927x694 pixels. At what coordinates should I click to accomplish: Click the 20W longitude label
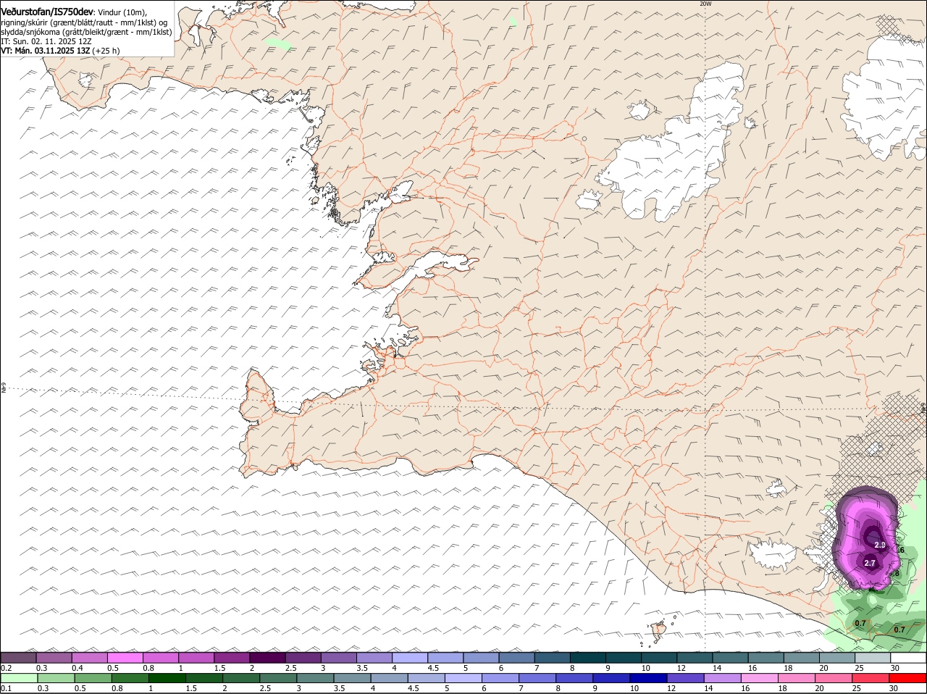pyautogui.click(x=706, y=4)
